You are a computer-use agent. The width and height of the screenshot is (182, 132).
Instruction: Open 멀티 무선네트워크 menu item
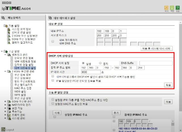pos(25,81)
